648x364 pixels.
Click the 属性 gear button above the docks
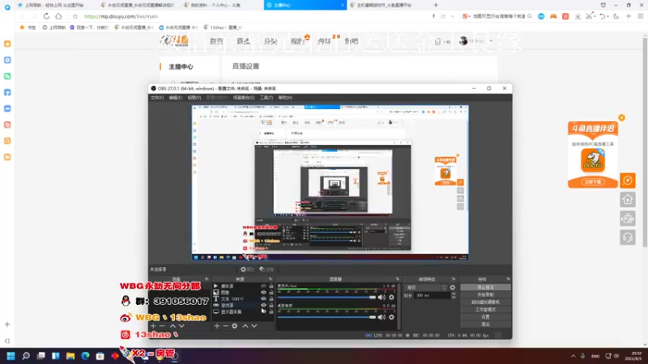pos(247,269)
